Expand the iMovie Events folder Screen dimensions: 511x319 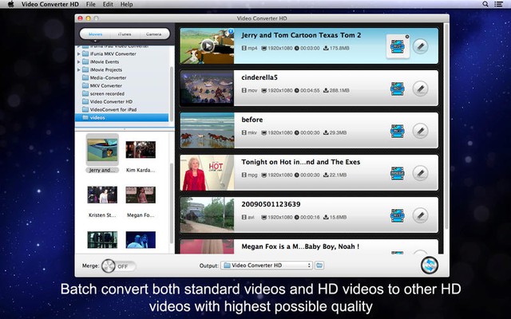(79, 61)
